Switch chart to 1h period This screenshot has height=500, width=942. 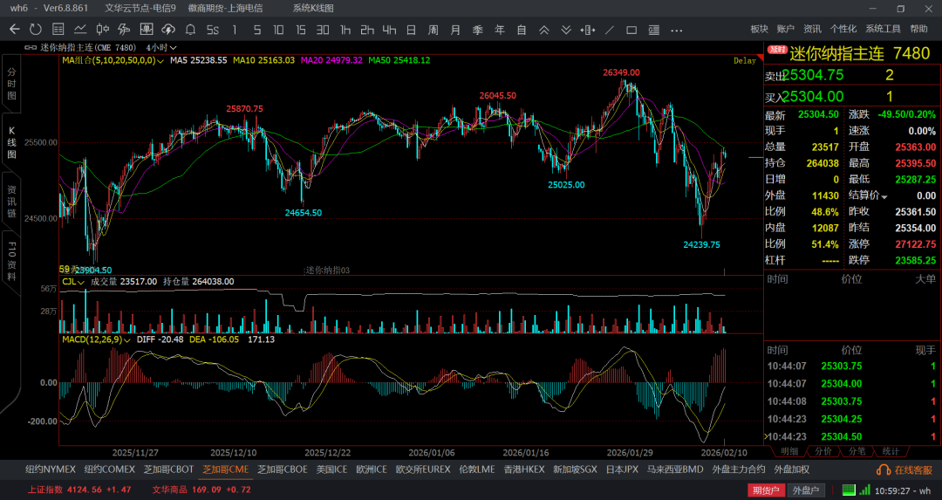[345, 30]
